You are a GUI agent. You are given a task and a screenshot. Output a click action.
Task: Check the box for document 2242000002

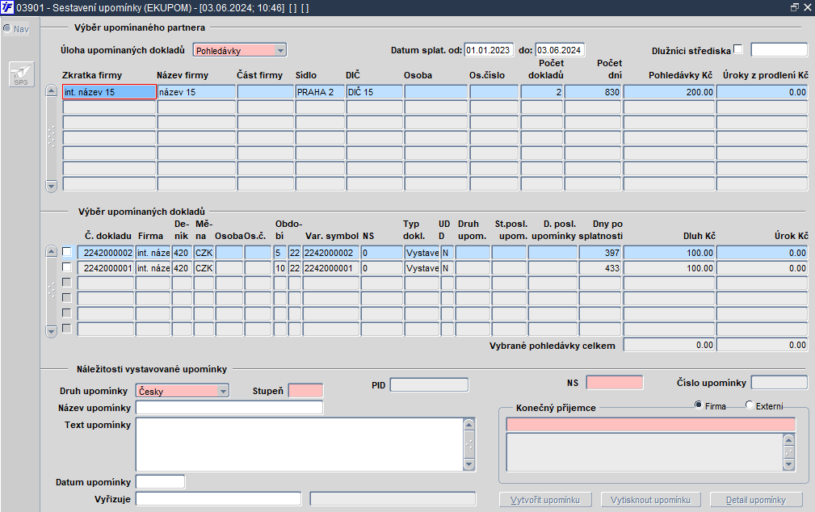click(x=66, y=252)
